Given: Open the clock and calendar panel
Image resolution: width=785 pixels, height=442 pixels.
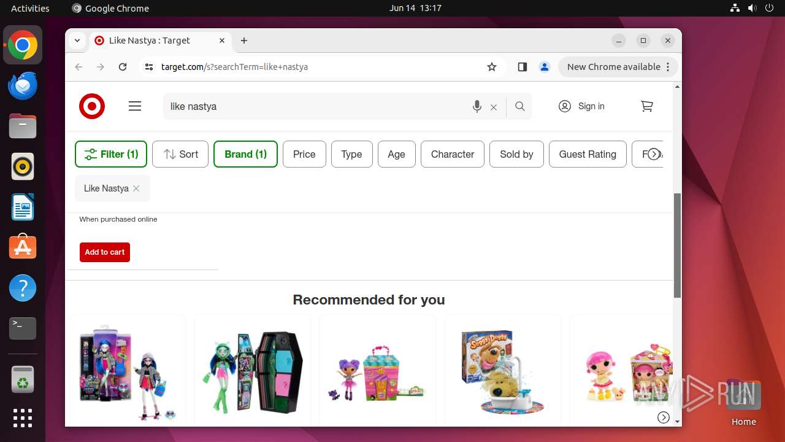Looking at the screenshot, I should (415, 8).
